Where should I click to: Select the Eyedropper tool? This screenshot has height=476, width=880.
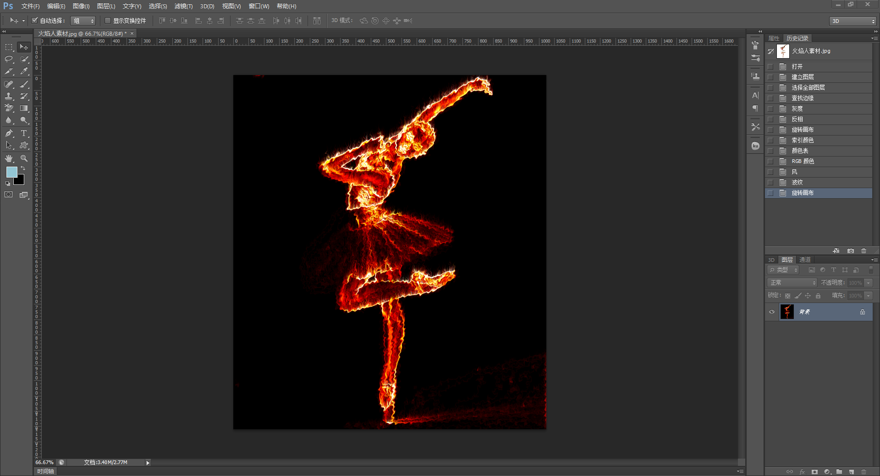coord(24,71)
